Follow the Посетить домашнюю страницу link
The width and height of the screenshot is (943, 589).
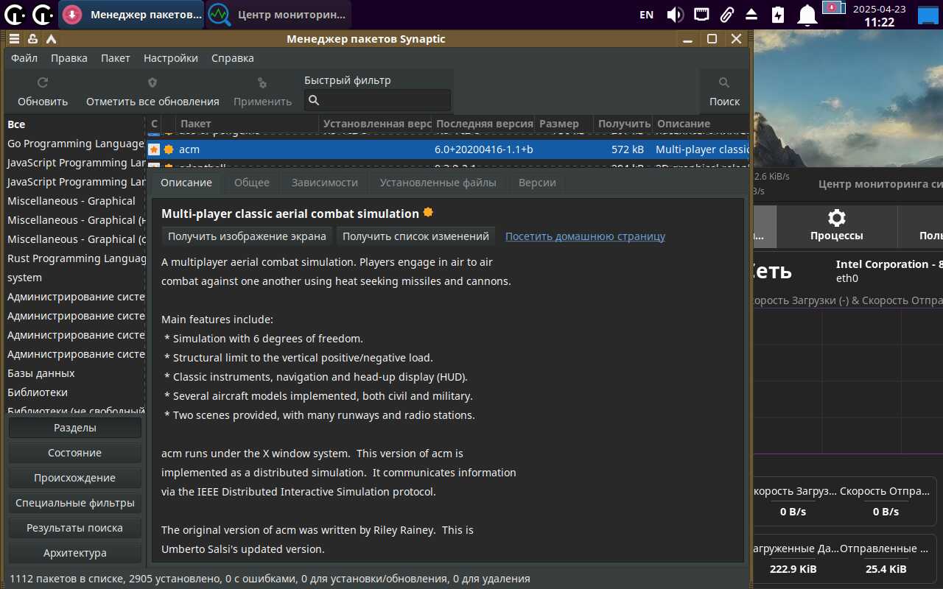point(585,236)
